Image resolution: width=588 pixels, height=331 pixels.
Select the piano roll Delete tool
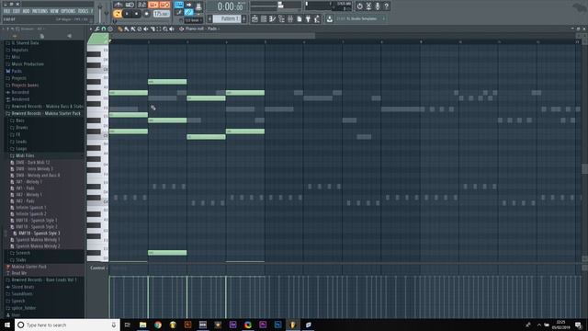(139, 29)
